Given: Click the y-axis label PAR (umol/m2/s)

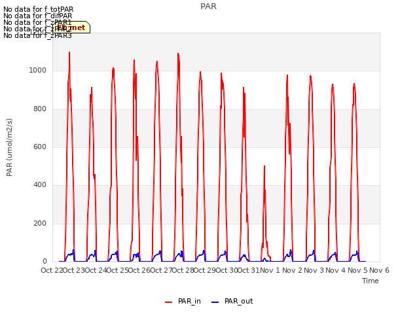Looking at the screenshot, I should click(9, 147).
